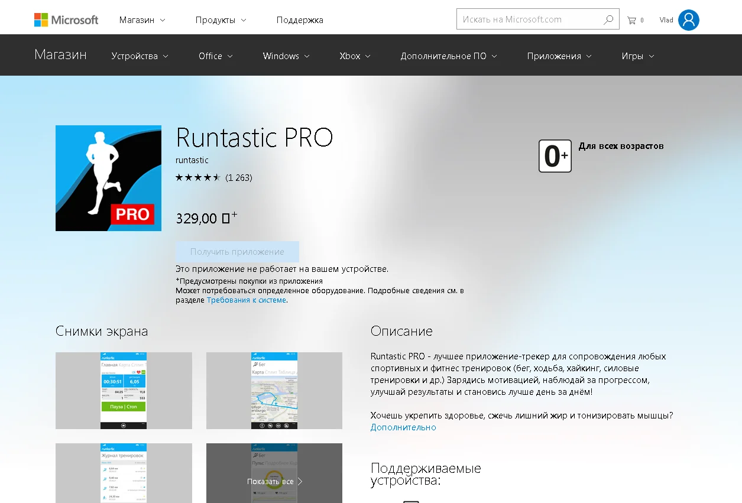Click the runtastic publisher name
The width and height of the screenshot is (742, 503).
point(192,160)
